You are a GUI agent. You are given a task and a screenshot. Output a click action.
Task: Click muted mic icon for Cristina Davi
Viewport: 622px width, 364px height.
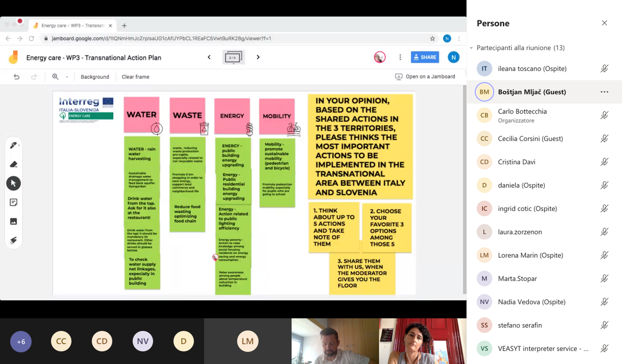604,162
